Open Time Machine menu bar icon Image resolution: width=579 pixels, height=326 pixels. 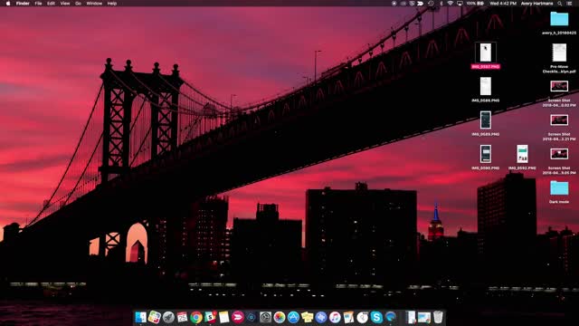(x=431, y=4)
